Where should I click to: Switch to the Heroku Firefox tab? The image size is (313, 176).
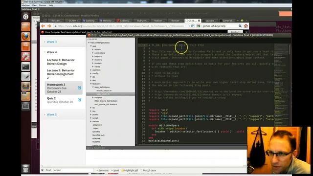(107, 21)
